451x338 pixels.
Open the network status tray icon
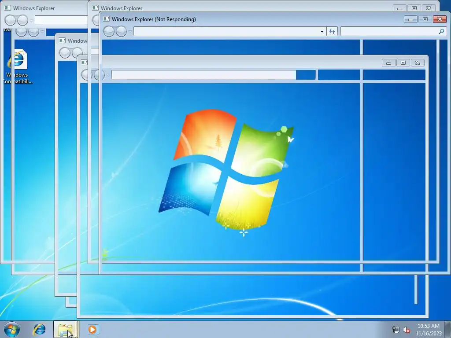(396, 330)
